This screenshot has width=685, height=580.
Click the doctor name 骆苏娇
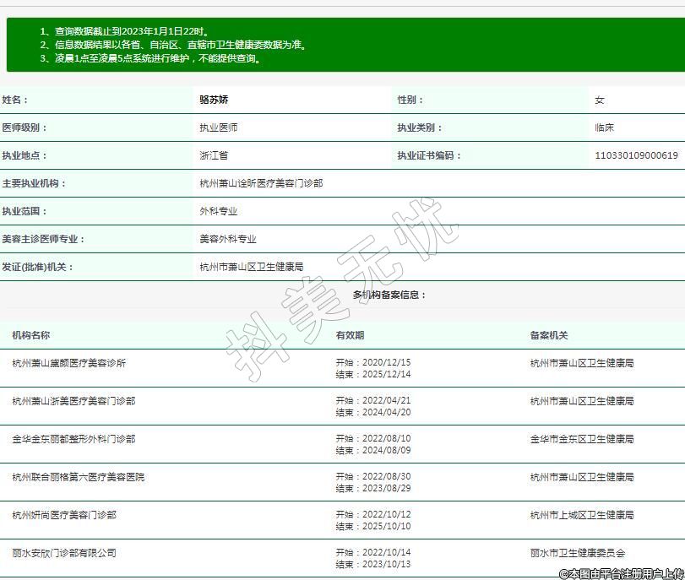click(214, 100)
